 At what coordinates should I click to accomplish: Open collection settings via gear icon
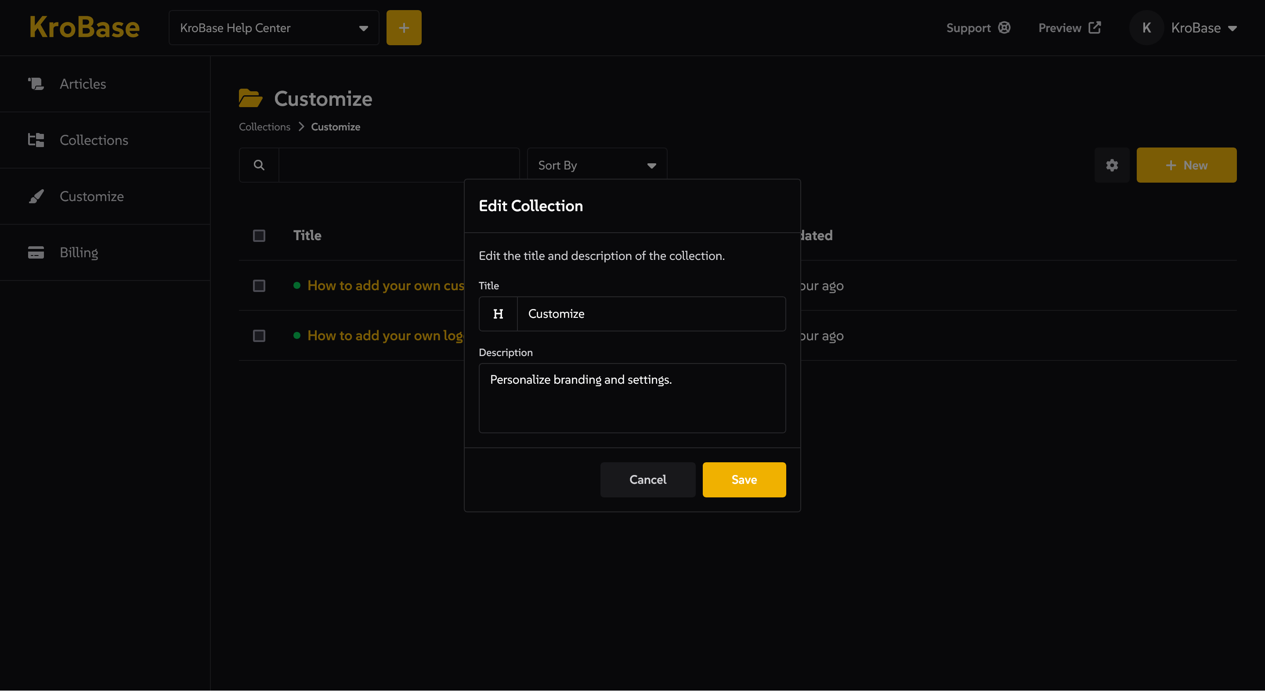click(x=1112, y=166)
